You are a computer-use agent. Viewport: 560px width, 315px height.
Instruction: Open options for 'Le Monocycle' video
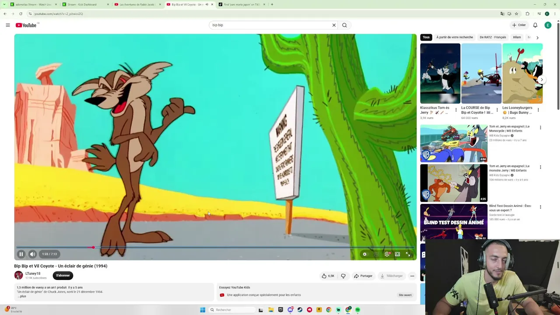pos(540,128)
